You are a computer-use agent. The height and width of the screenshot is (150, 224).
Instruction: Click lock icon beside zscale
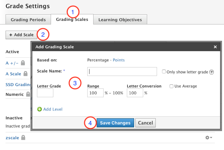23,138
